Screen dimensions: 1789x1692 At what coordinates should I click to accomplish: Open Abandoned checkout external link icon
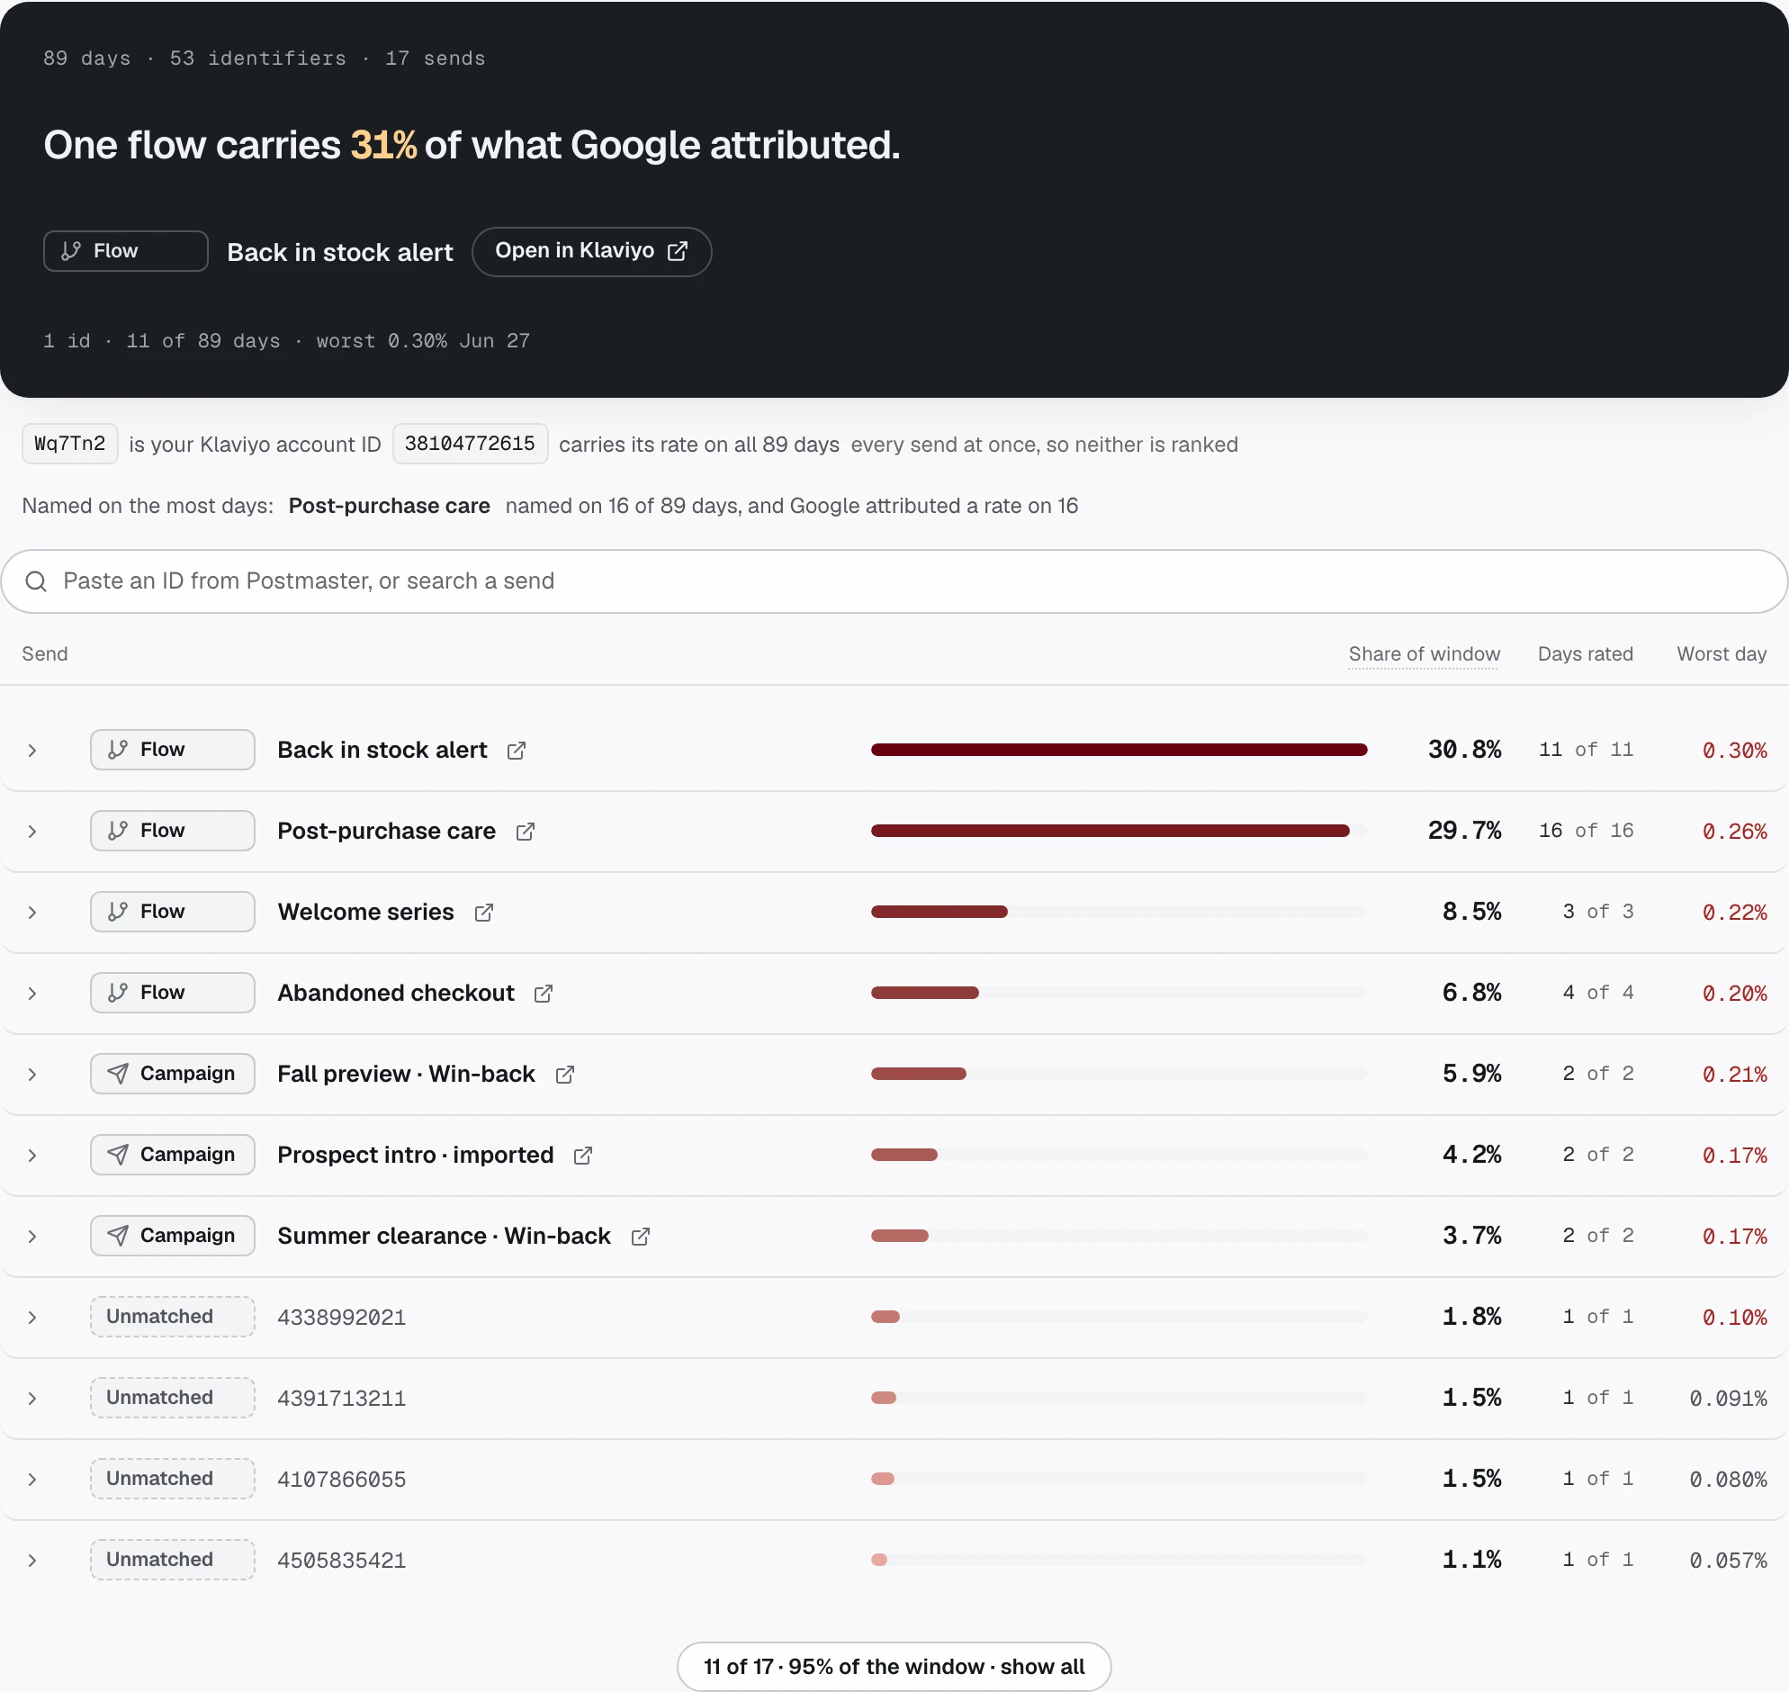tap(544, 993)
